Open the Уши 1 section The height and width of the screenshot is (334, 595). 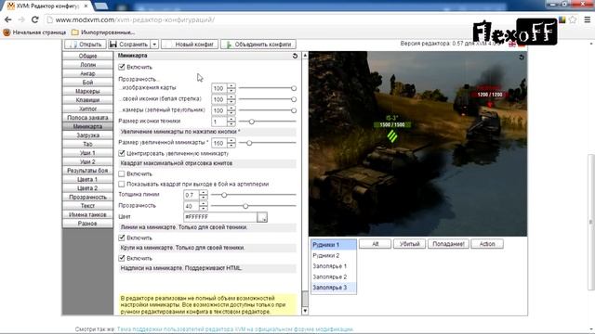[87, 153]
